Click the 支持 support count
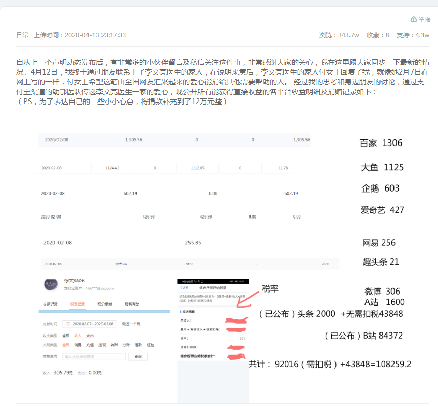Screen dimensions: 438x407 (x=413, y=35)
